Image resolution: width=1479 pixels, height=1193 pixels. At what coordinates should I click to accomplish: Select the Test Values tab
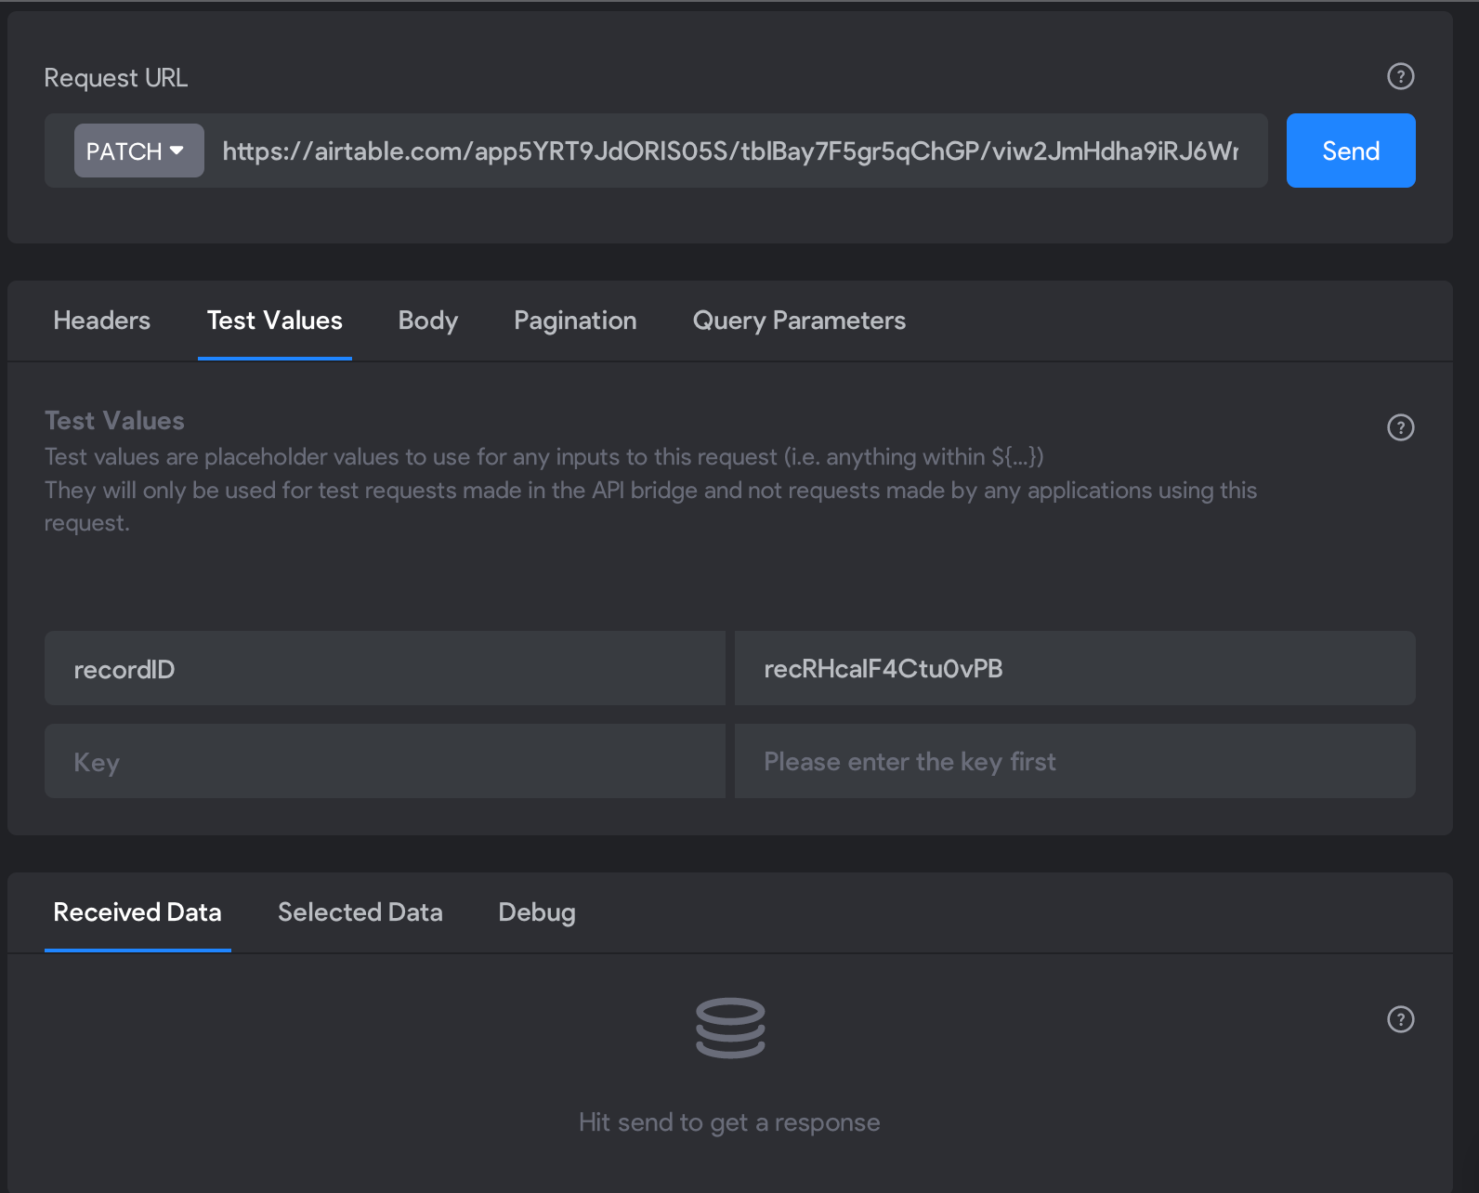coord(275,321)
